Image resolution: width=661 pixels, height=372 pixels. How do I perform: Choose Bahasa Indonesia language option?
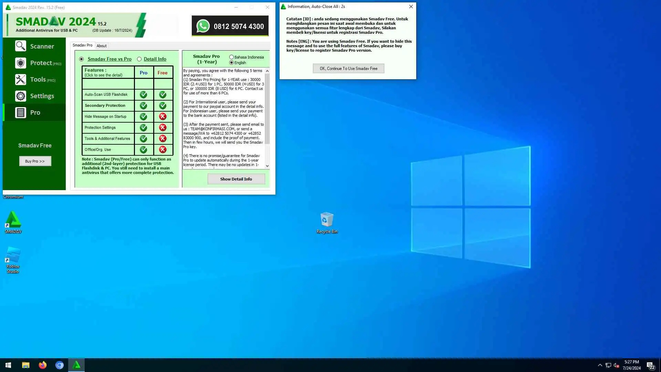click(231, 57)
